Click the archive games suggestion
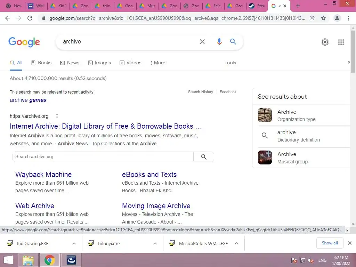The height and width of the screenshot is (267, 356). [28, 100]
